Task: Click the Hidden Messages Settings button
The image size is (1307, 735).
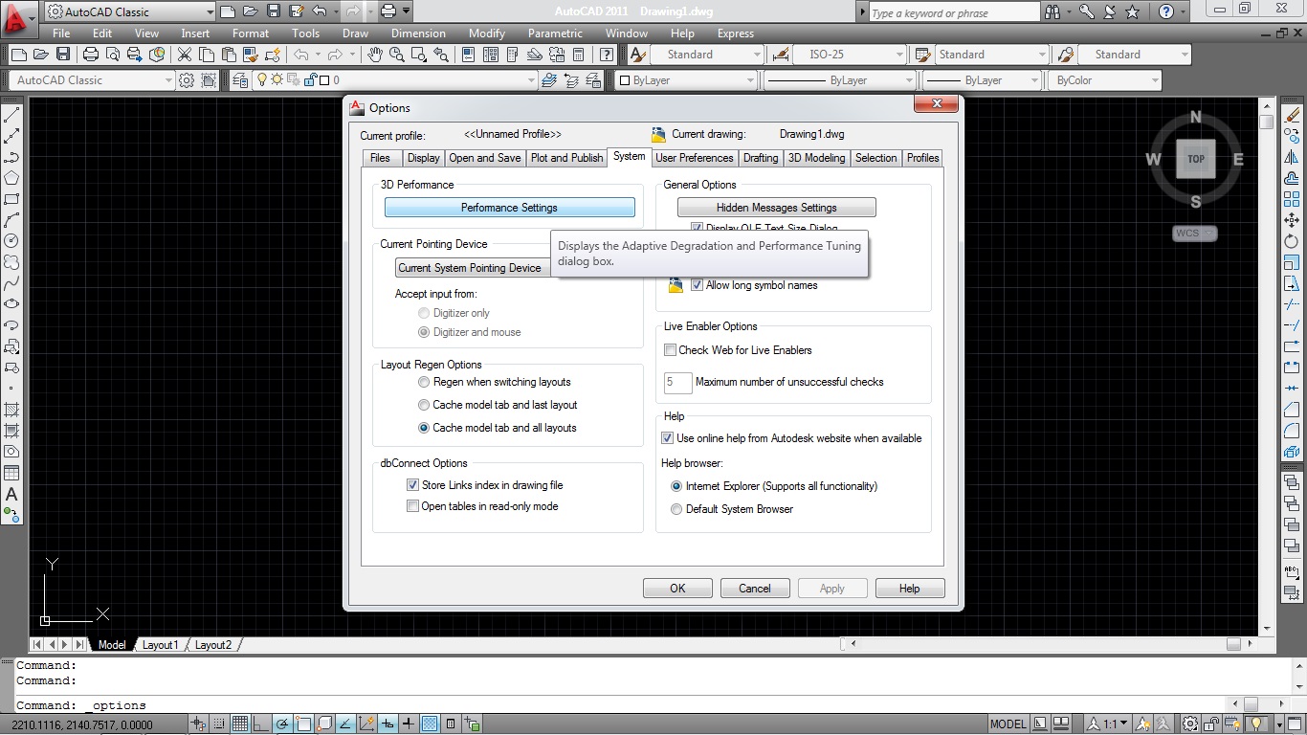Action: [x=776, y=207]
